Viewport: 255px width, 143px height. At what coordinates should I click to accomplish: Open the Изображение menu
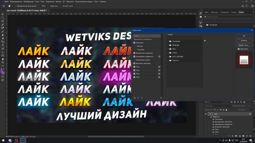28,2
